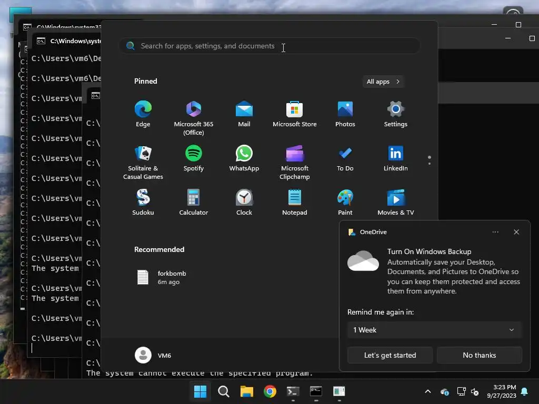Screen dimensions: 539x404
Task: Show hidden system tray icons chevron
Action: (x=428, y=391)
